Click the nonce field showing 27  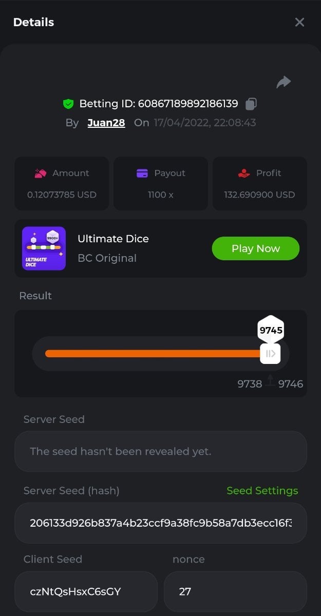pyautogui.click(x=235, y=591)
